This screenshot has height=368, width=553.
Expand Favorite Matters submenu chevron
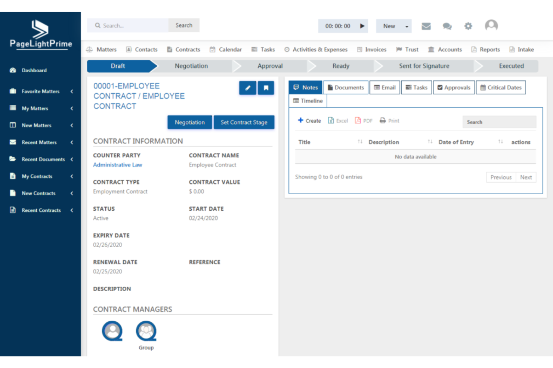click(x=72, y=91)
